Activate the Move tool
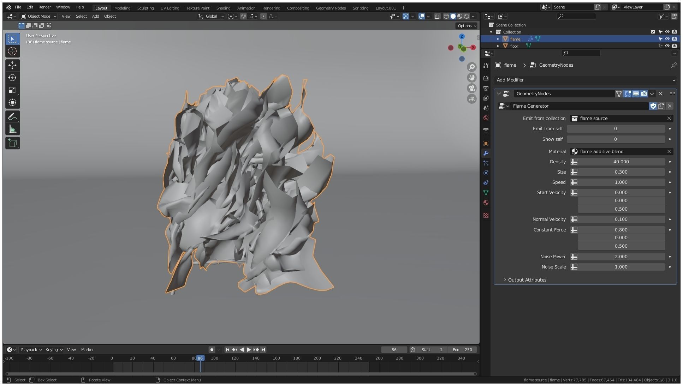This screenshot has width=683, height=386. pyautogui.click(x=12, y=65)
